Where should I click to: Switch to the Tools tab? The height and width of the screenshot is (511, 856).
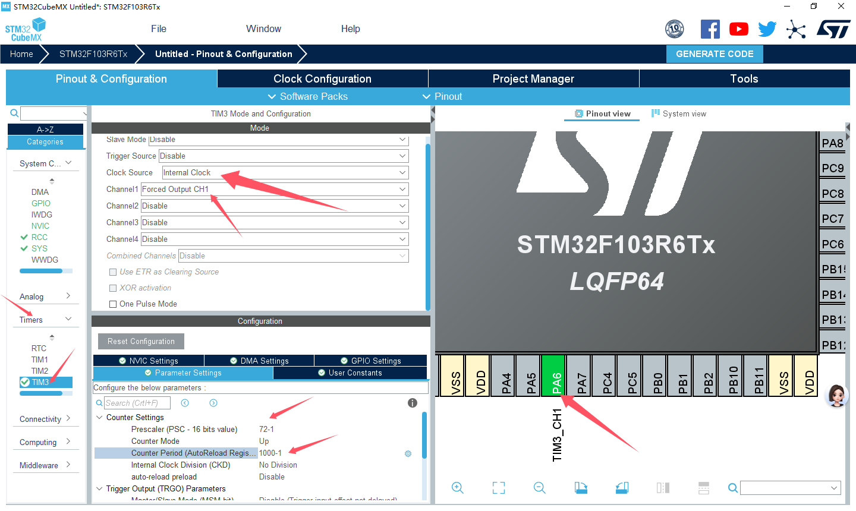pos(744,78)
